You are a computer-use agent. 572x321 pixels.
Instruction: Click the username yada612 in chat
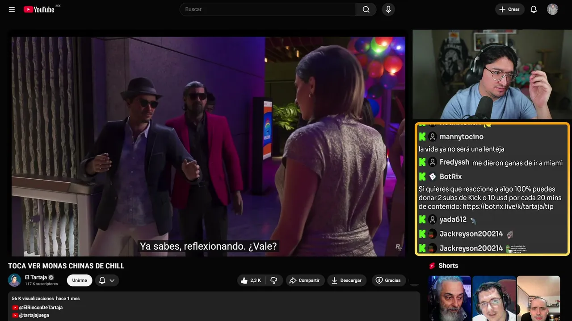click(453, 219)
